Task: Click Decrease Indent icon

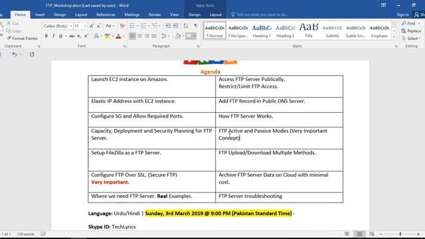Action: click(168, 26)
